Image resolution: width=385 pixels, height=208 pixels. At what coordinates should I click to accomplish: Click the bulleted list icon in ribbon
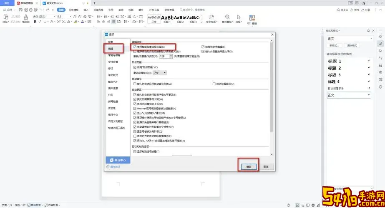tap(99, 16)
